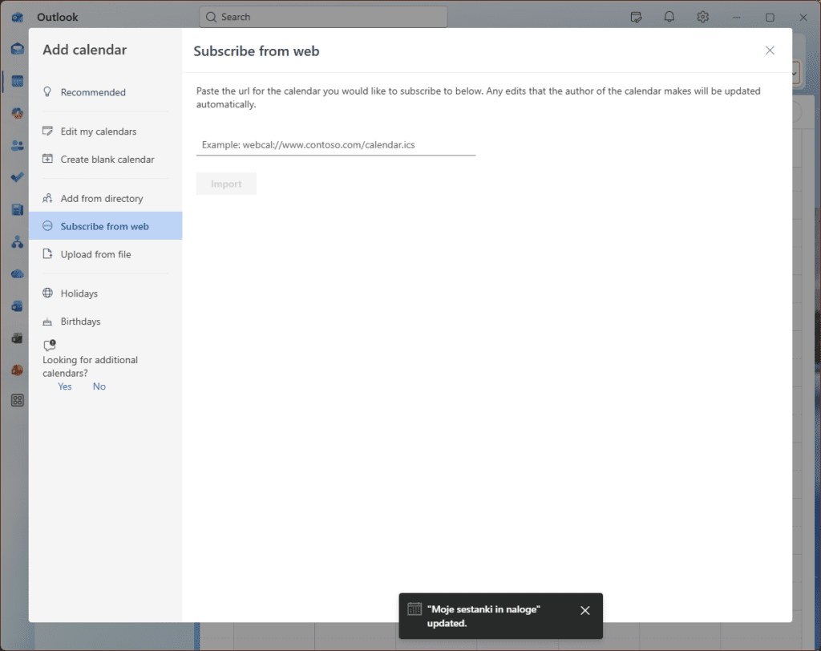
Task: Open the More apps grid icon
Action: [17, 400]
